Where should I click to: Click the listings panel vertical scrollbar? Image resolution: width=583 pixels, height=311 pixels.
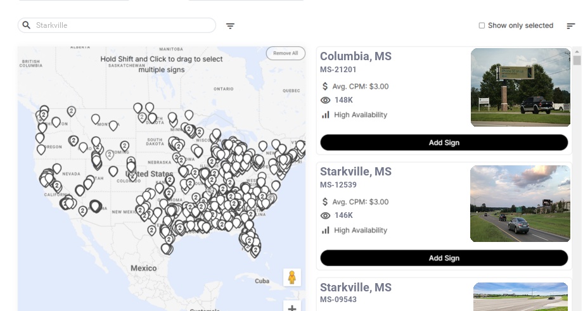[577, 61]
